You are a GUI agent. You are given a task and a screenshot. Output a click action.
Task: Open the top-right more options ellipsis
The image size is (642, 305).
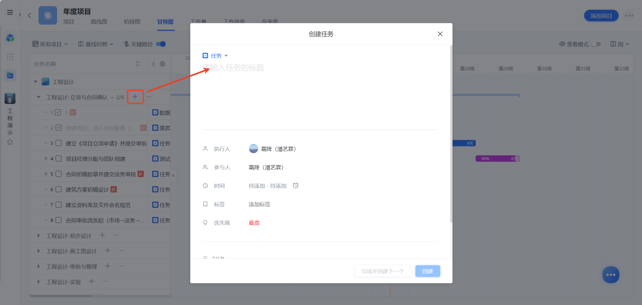pyautogui.click(x=629, y=16)
